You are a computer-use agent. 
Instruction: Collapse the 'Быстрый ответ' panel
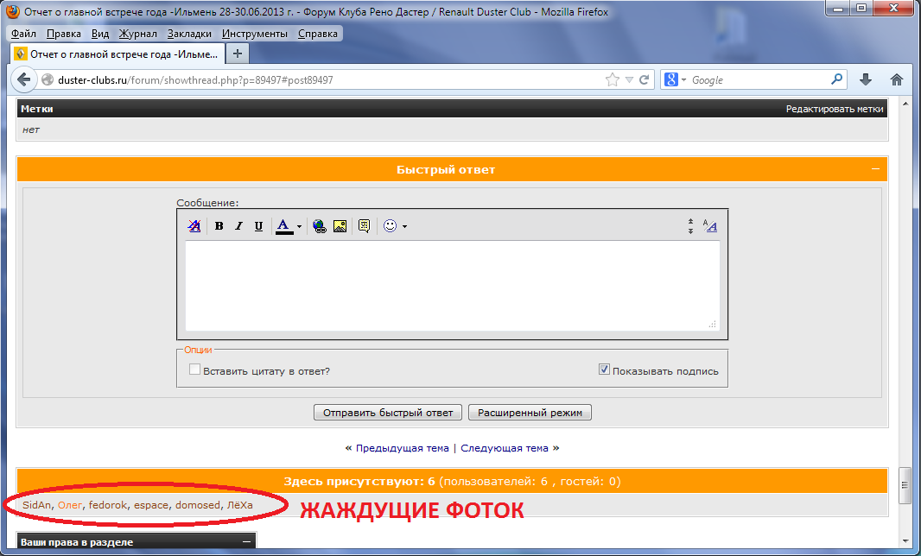coord(875,169)
